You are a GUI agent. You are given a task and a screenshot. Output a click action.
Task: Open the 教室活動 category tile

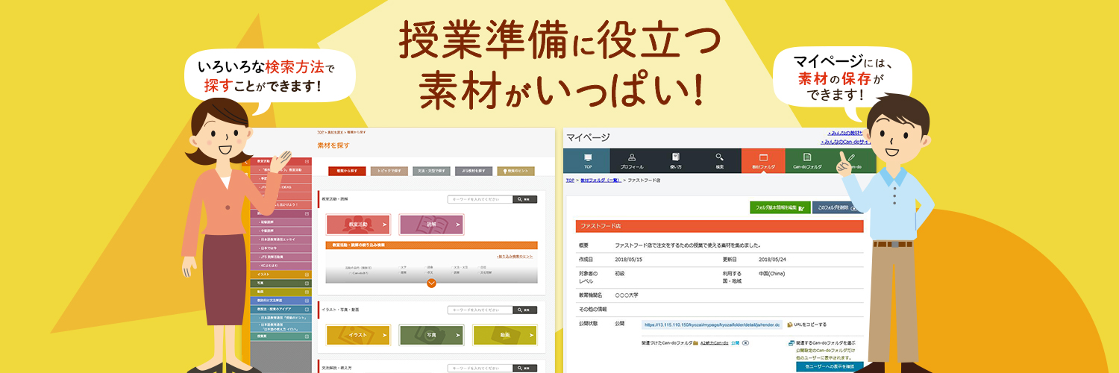click(x=358, y=224)
